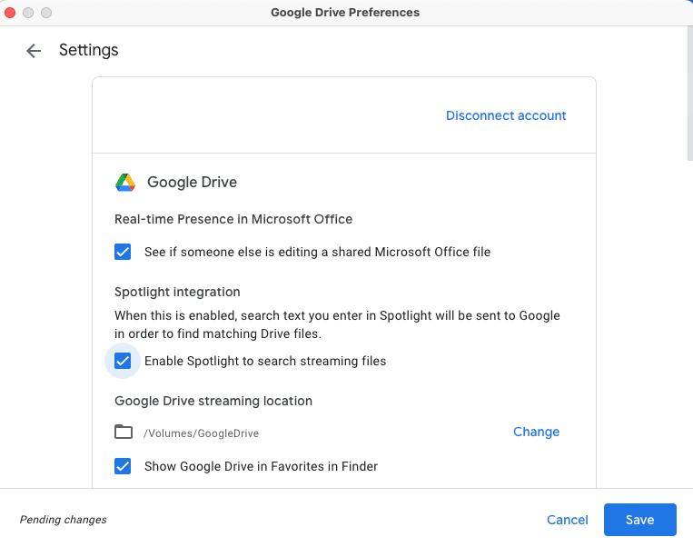693x547 pixels.
Task: Toggle Show Google Drive in Favorites checkbox
Action: pyautogui.click(x=124, y=466)
